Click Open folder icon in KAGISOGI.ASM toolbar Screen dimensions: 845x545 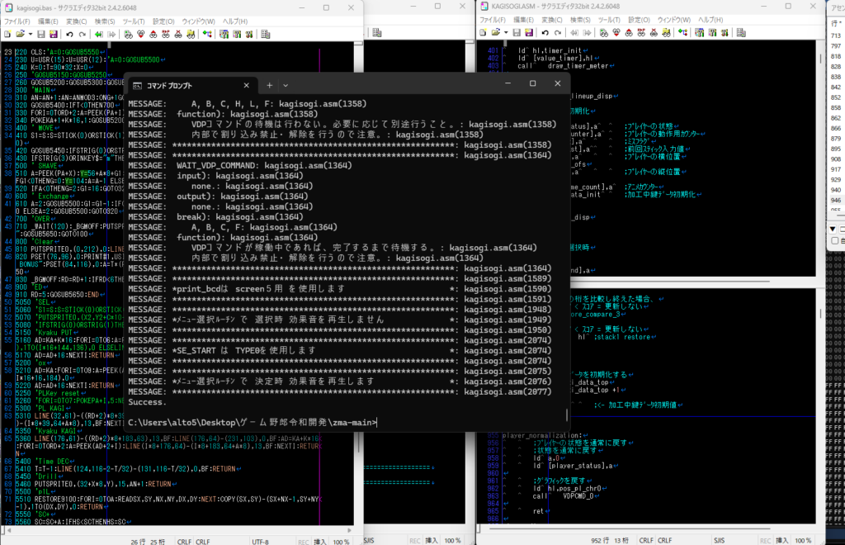coord(494,34)
